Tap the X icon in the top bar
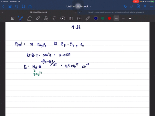This screenshot has width=155, height=116. point(145,6)
